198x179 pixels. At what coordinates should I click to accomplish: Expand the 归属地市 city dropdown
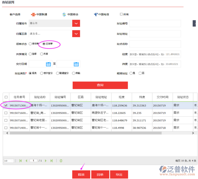click(76, 23)
